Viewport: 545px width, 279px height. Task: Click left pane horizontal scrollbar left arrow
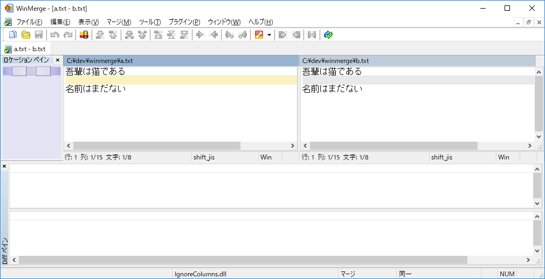click(x=68, y=146)
